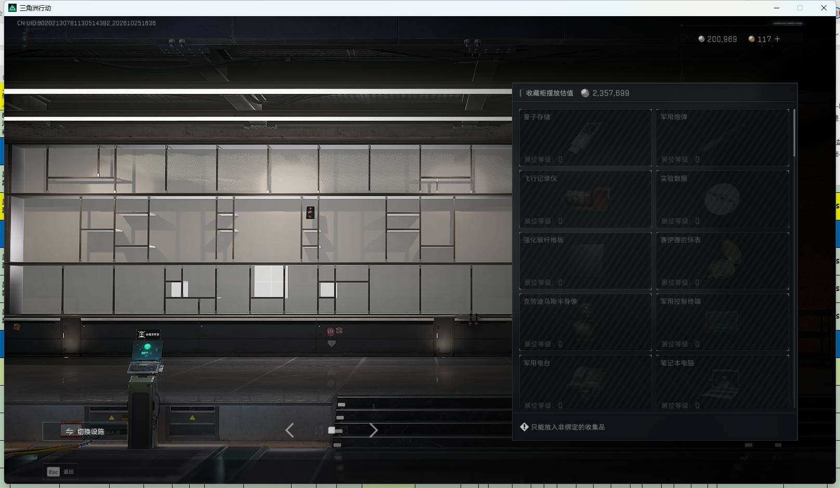Select the 军用炮弹 collectible slot
This screenshot has height=488, width=840.
pyautogui.click(x=723, y=138)
